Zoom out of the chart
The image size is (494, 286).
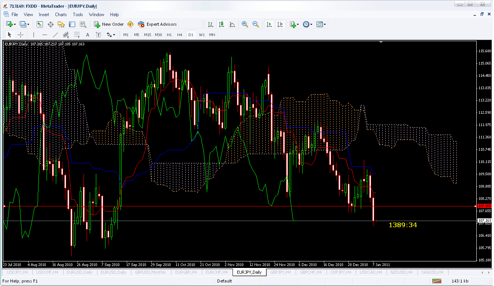pos(256,24)
